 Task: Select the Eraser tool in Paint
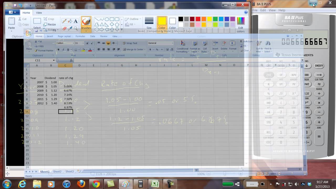64,28
